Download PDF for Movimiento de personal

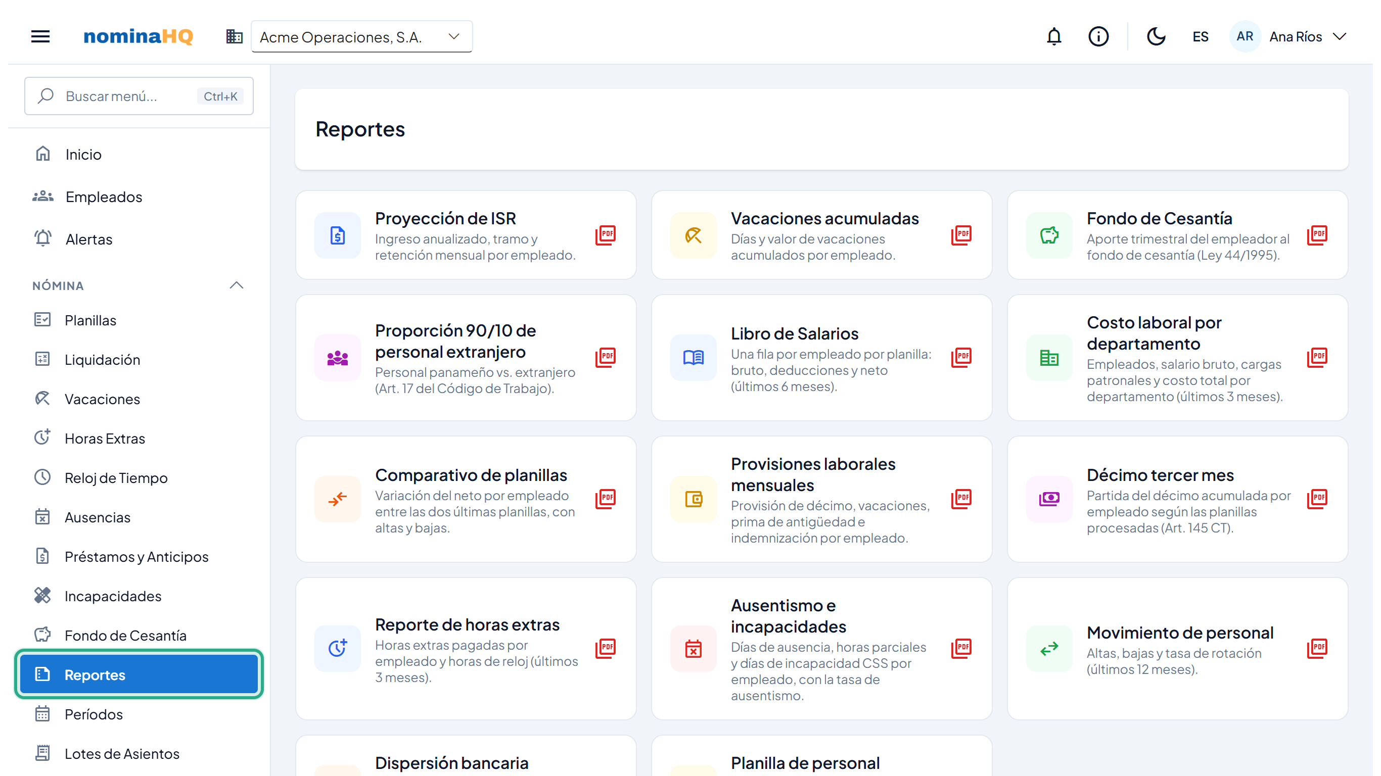(x=1317, y=649)
